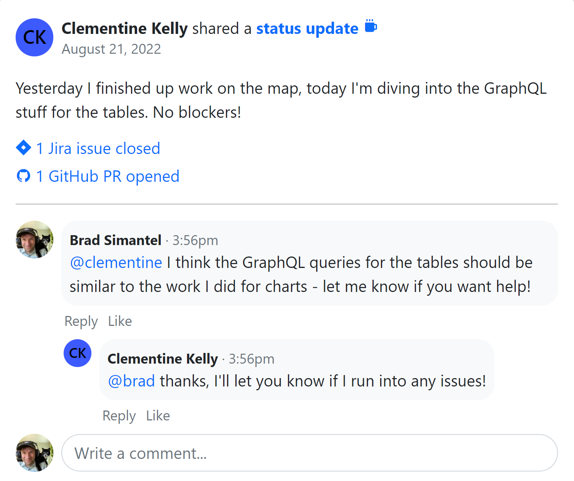Open the 1 Jira issue closed link

[x=98, y=148]
